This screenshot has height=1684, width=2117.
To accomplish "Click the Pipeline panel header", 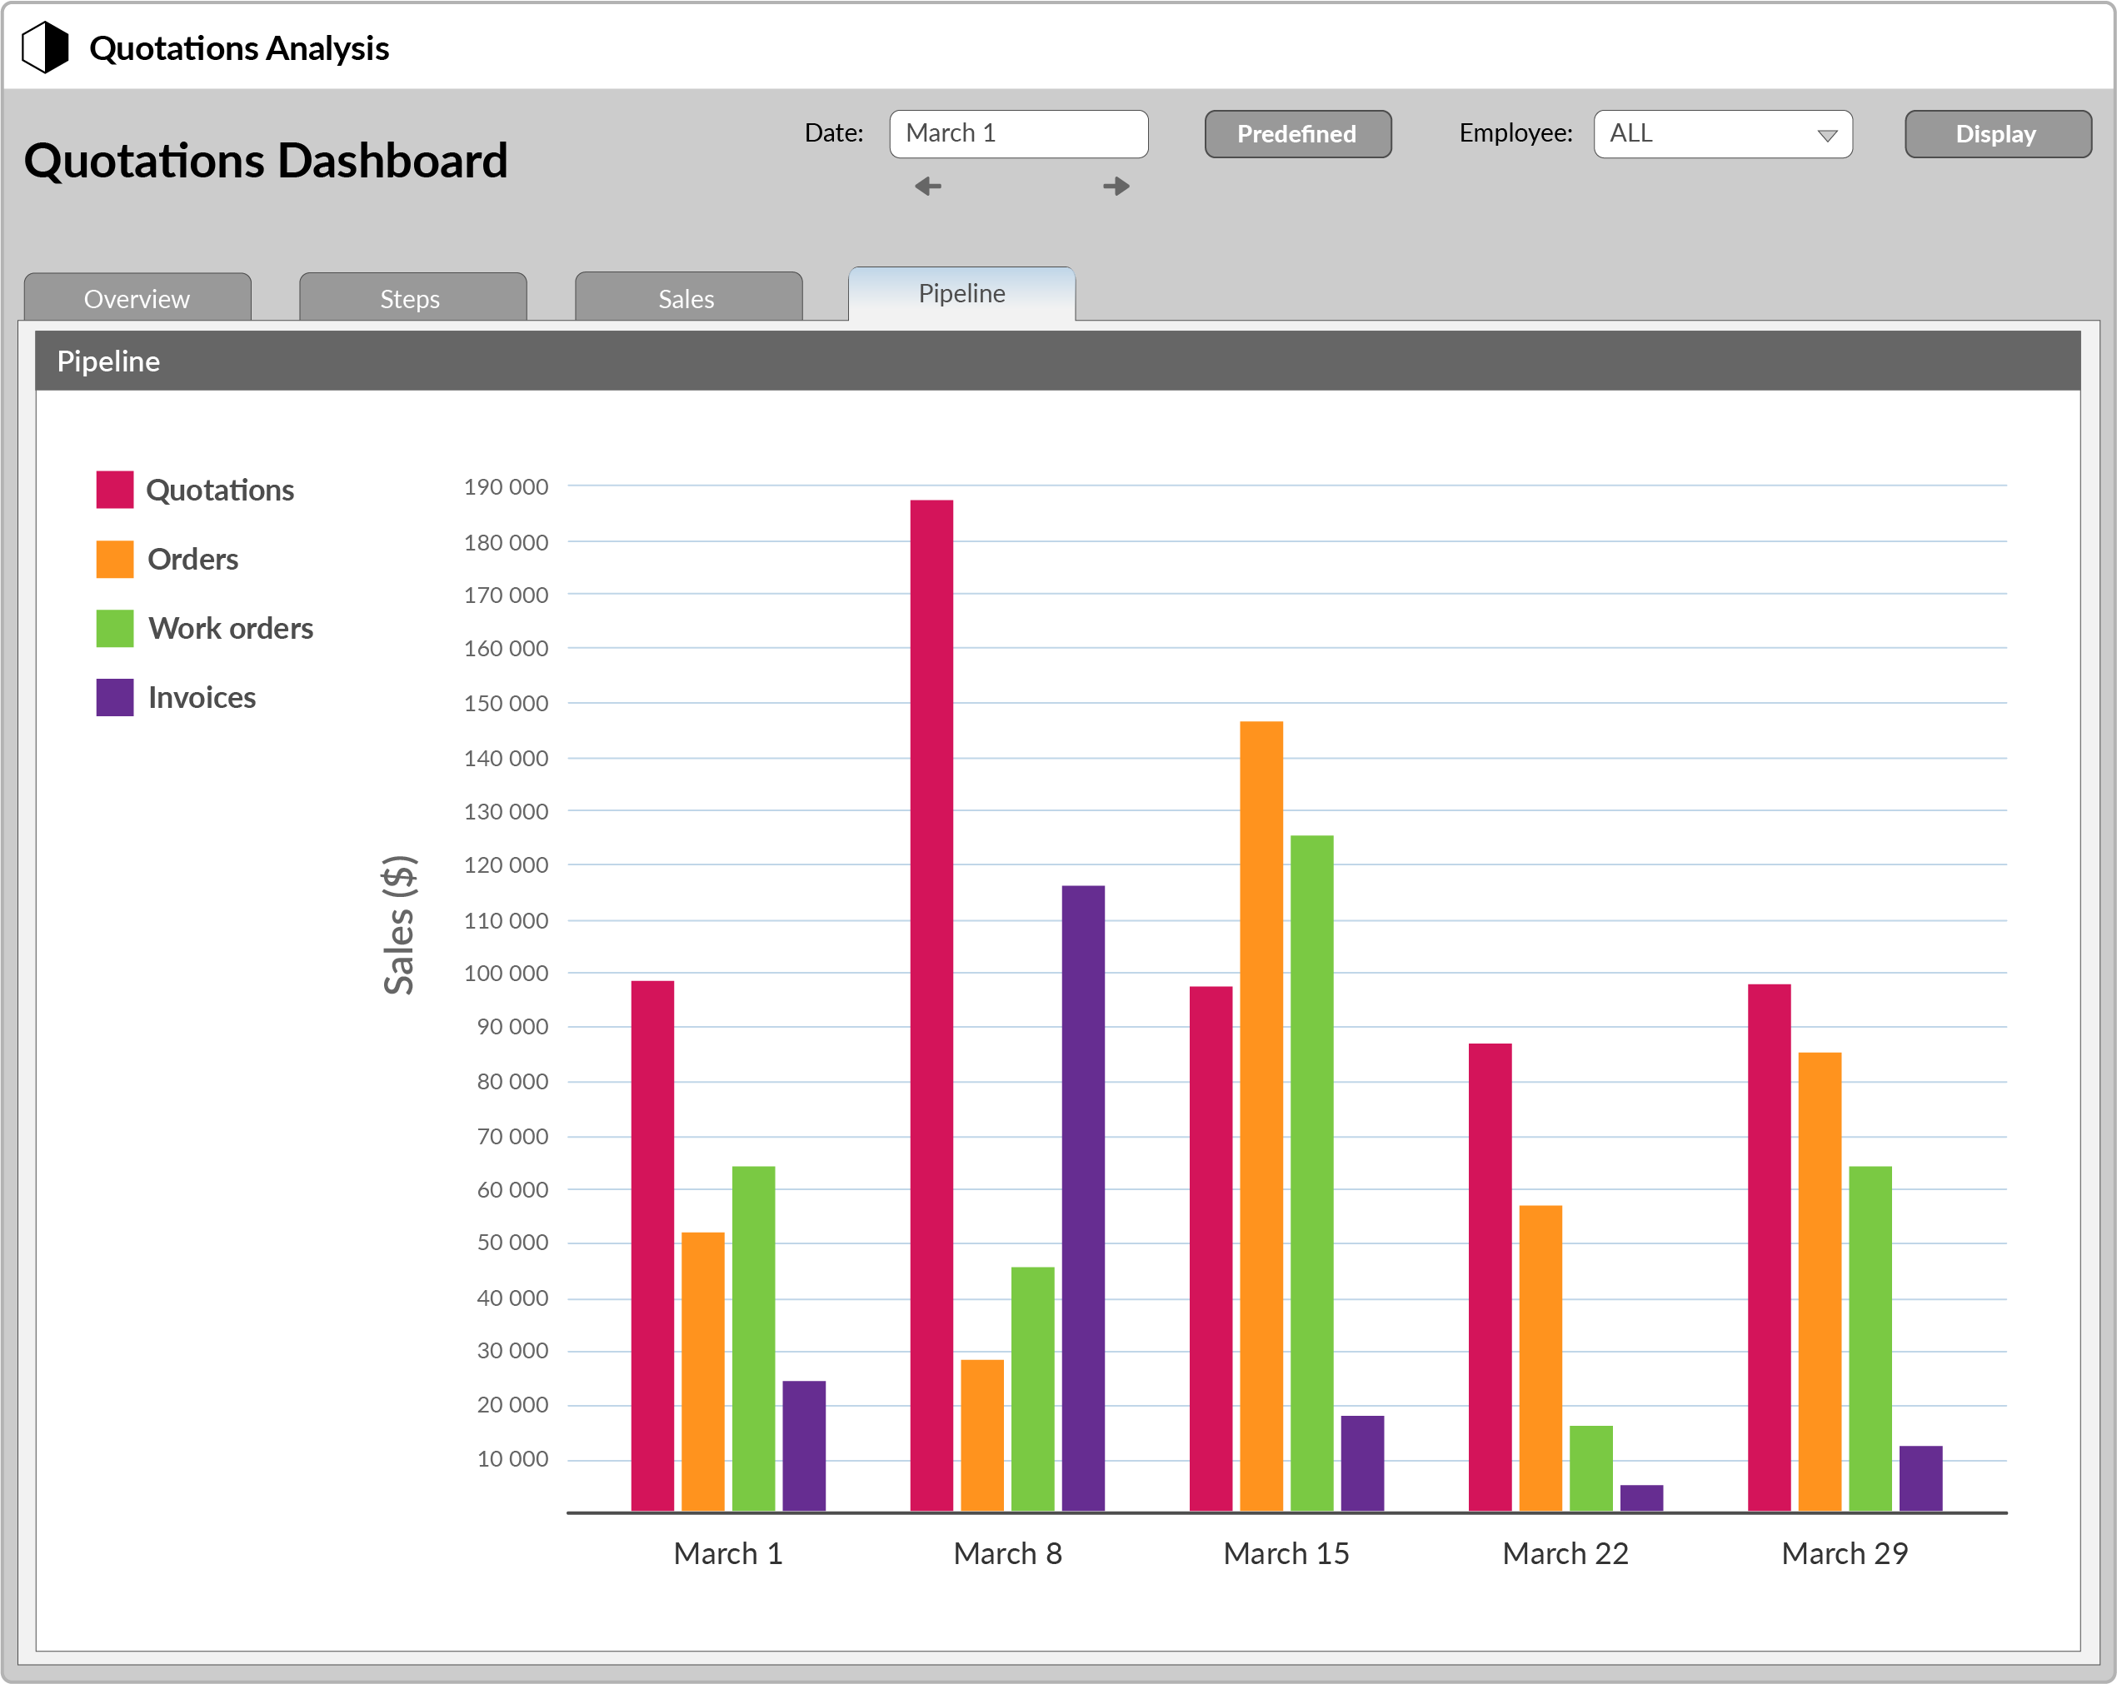I will coord(1057,361).
